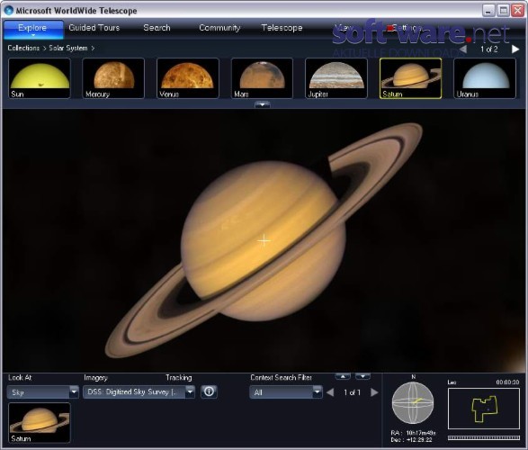Click the '1 of 1' context page indicator
Image resolution: width=528 pixels, height=450 pixels.
[352, 392]
